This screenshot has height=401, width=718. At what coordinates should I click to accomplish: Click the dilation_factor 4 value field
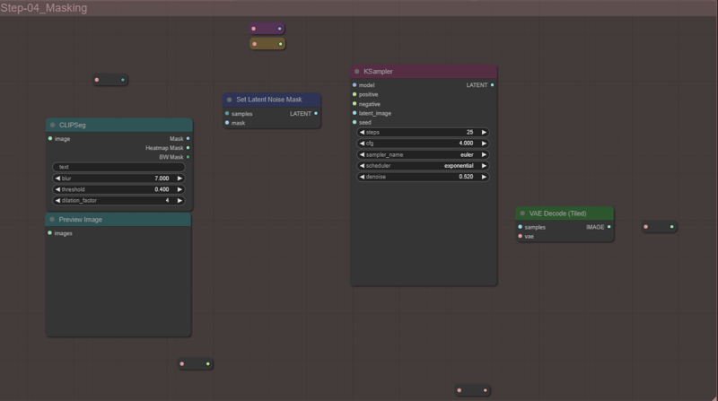tap(118, 200)
